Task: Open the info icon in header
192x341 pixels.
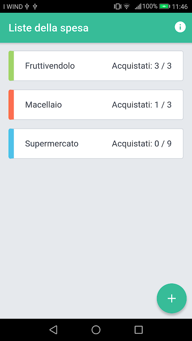Action: pyautogui.click(x=180, y=27)
